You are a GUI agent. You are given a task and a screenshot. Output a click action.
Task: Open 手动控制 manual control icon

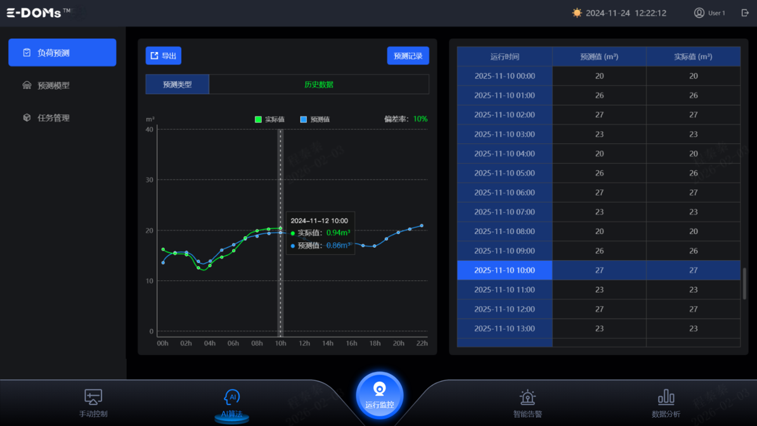tap(93, 397)
